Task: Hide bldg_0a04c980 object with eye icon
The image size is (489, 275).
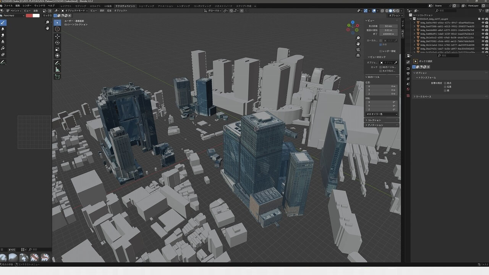Action: click(483, 23)
